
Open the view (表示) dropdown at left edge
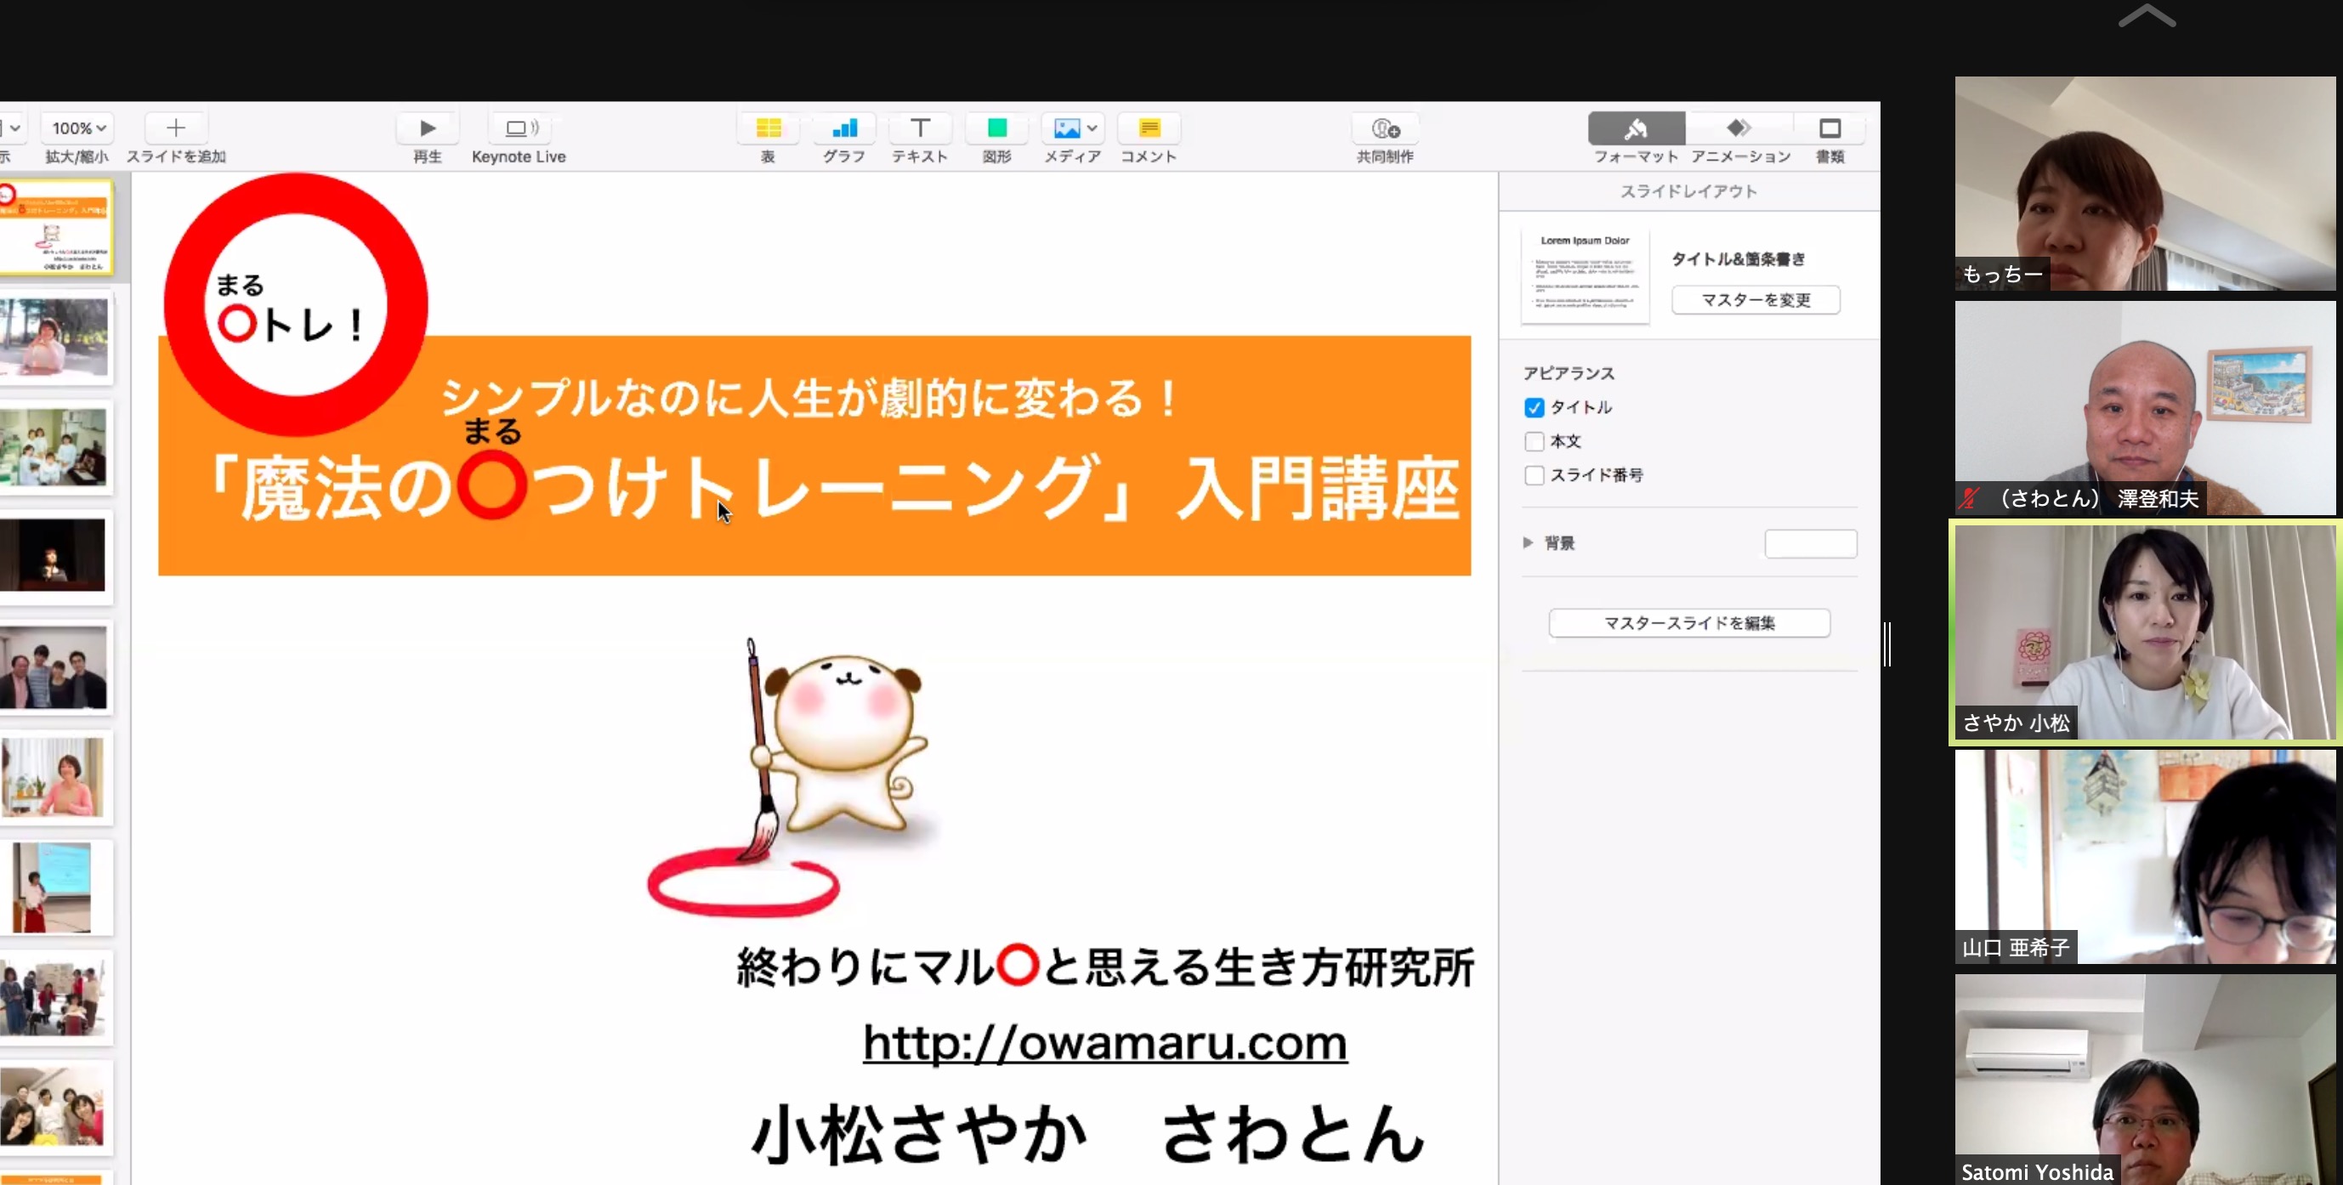pyautogui.click(x=12, y=129)
